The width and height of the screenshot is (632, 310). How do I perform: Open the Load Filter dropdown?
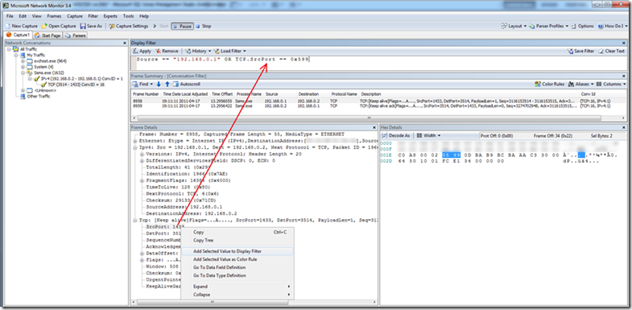(x=230, y=52)
